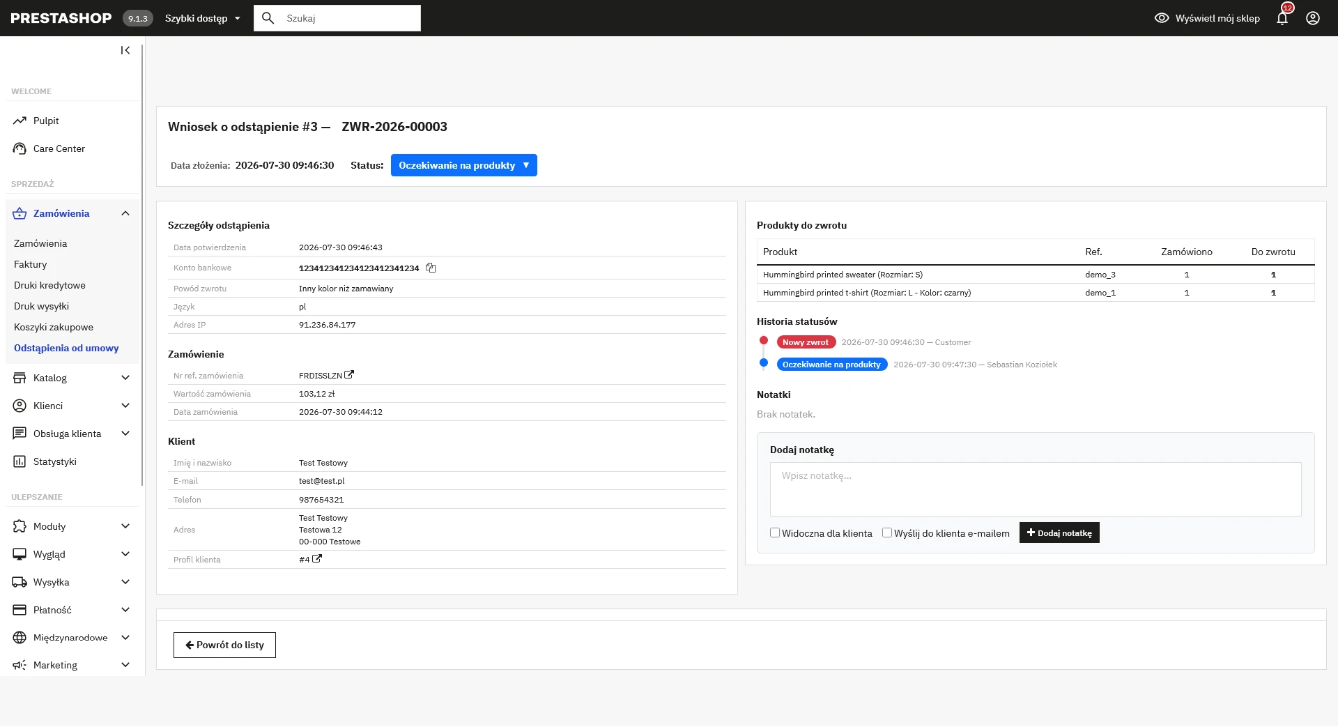The width and height of the screenshot is (1338, 727).
Task: Open the Statystyki menu label
Action: point(55,461)
